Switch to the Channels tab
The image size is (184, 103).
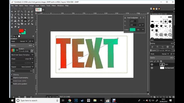(x=161, y=51)
